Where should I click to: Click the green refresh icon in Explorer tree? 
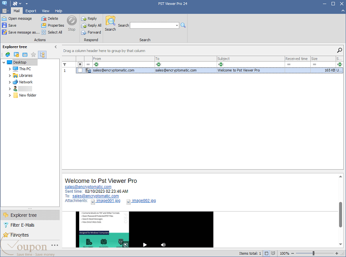(8, 55)
